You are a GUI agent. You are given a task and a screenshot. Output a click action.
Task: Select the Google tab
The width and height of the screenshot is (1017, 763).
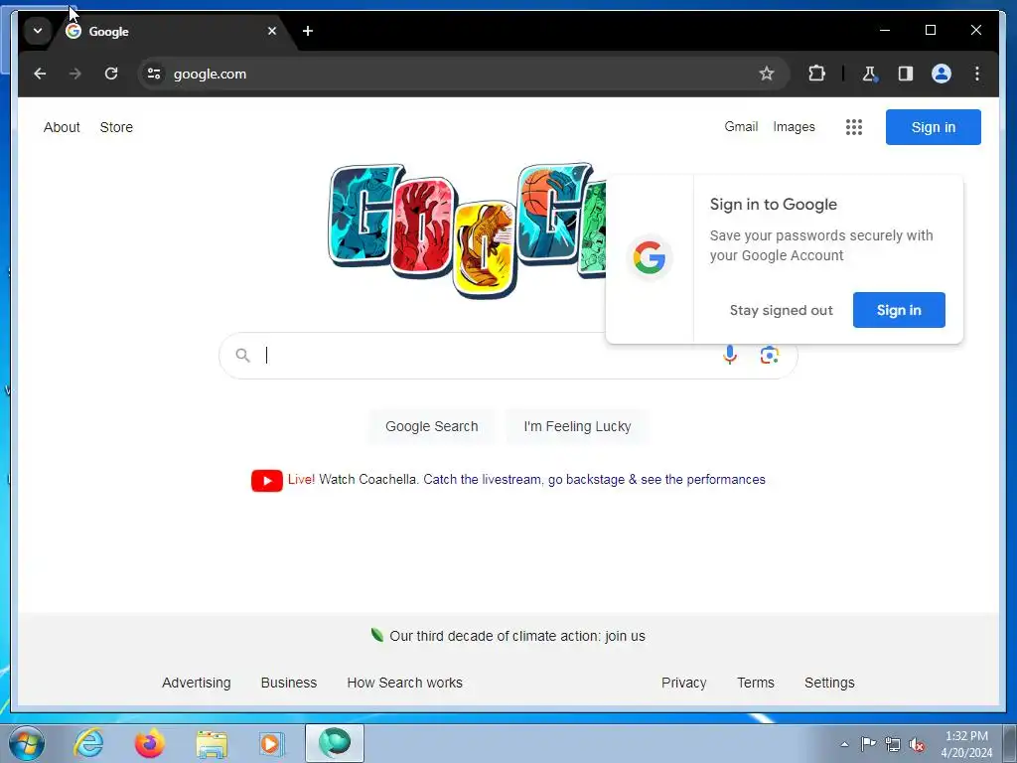point(169,31)
